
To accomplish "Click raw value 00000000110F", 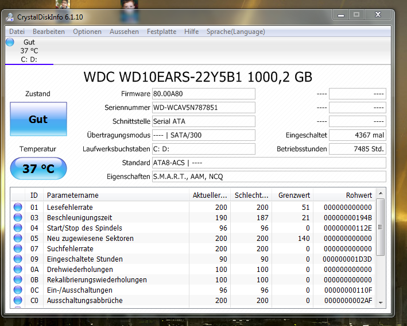I will click(348, 290).
